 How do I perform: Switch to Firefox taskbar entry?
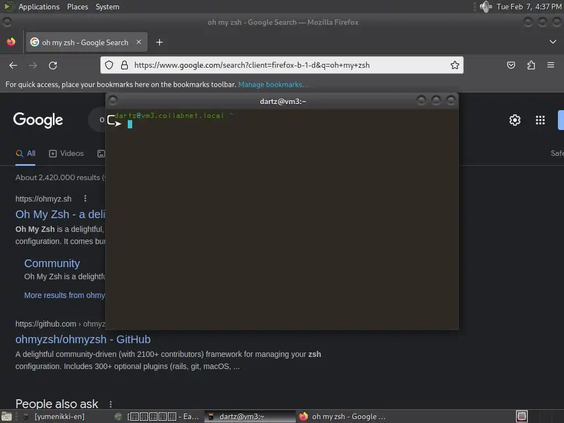[342, 416]
